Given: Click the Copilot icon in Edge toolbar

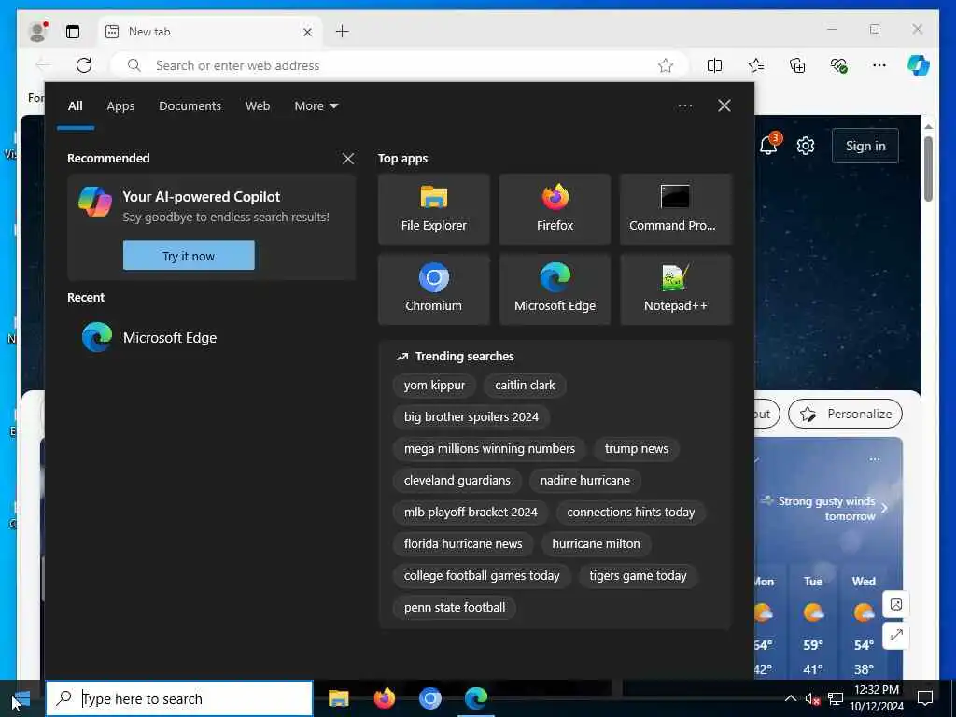Looking at the screenshot, I should 919,65.
